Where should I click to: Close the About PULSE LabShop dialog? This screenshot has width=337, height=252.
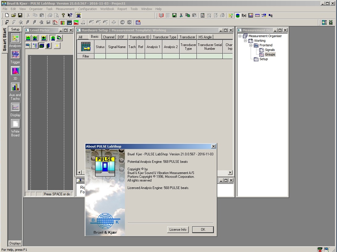[x=214, y=146]
